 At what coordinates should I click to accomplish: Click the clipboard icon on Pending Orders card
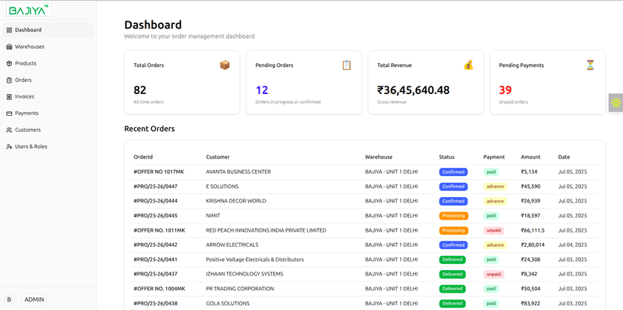point(347,65)
